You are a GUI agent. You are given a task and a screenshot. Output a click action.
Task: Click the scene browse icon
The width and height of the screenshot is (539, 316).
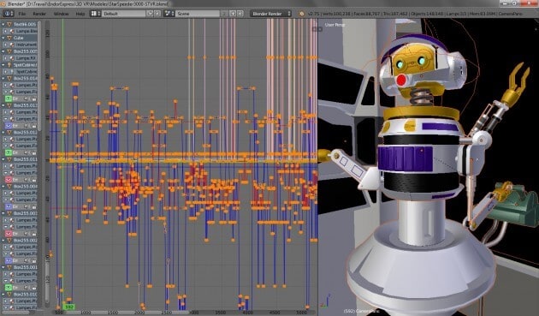tap(169, 14)
